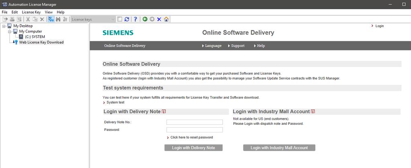The image size is (411, 168).
Task: Expand the Language menu on web page
Action: pos(212,46)
